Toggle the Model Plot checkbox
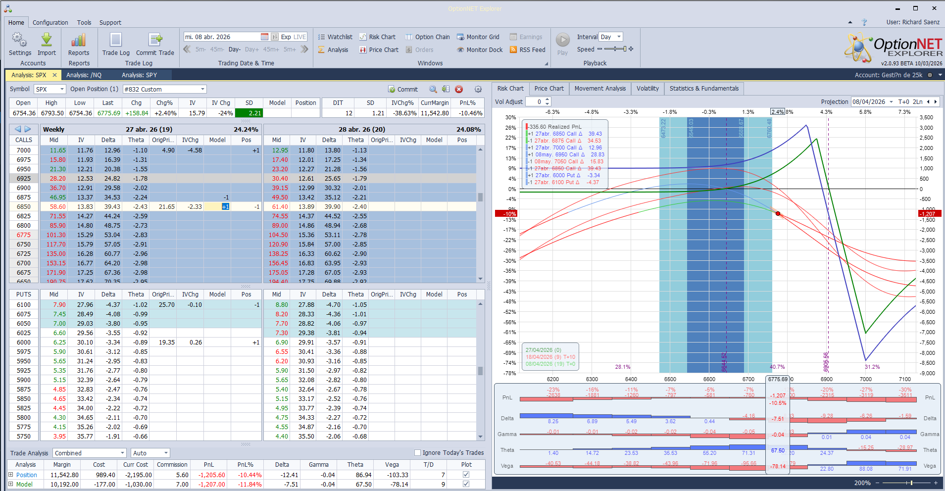 click(465, 484)
